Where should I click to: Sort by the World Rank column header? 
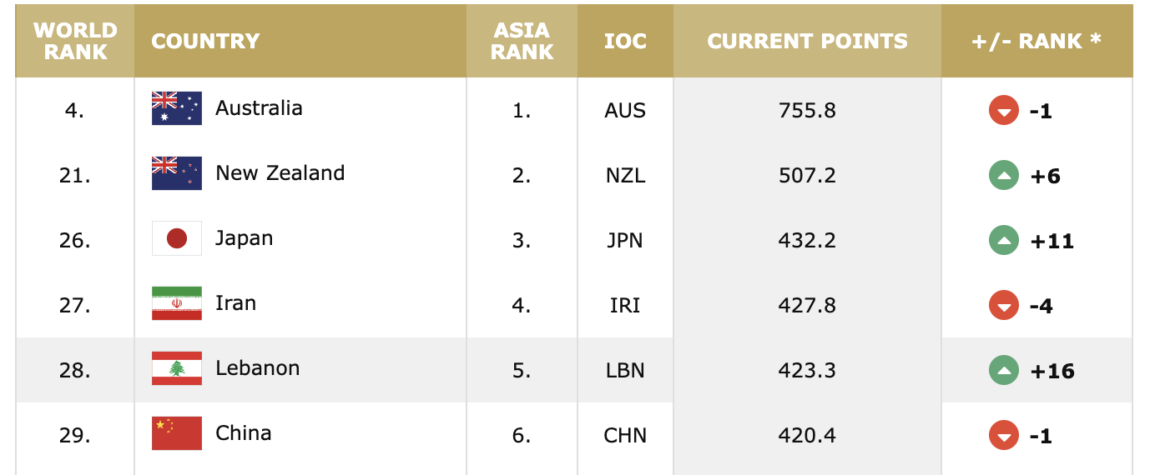[75, 41]
